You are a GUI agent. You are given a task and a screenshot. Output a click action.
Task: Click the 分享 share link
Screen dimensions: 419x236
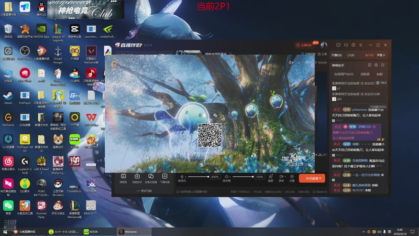coord(323,54)
